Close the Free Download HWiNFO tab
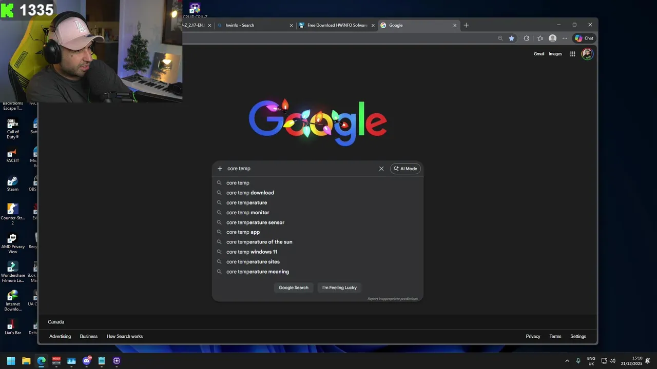The image size is (657, 369). point(373,25)
